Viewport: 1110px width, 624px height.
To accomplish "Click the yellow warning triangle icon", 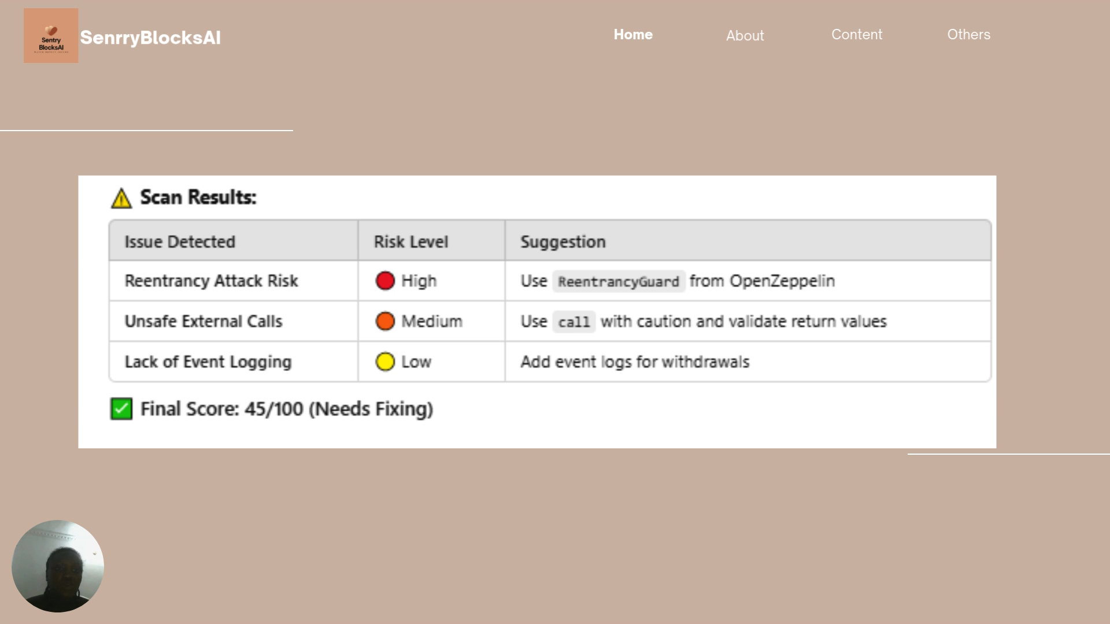I will [121, 198].
